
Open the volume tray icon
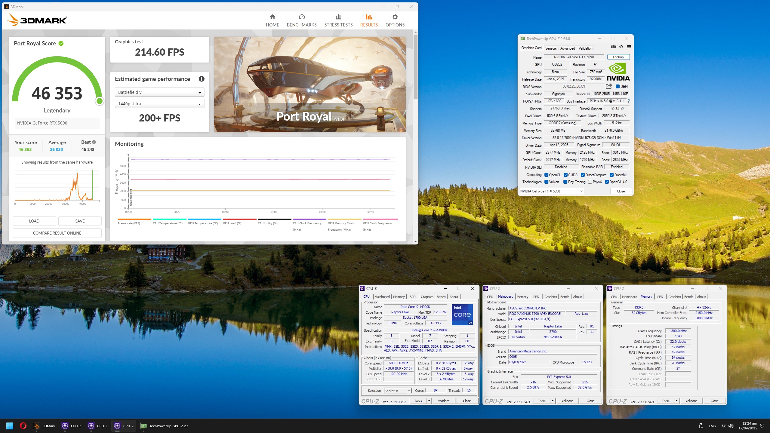[731, 426]
